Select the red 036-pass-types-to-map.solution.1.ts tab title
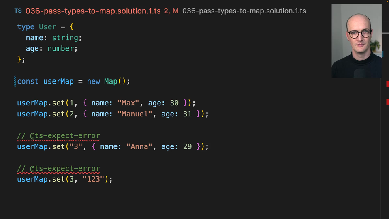This screenshot has height=219, width=389. point(93,11)
